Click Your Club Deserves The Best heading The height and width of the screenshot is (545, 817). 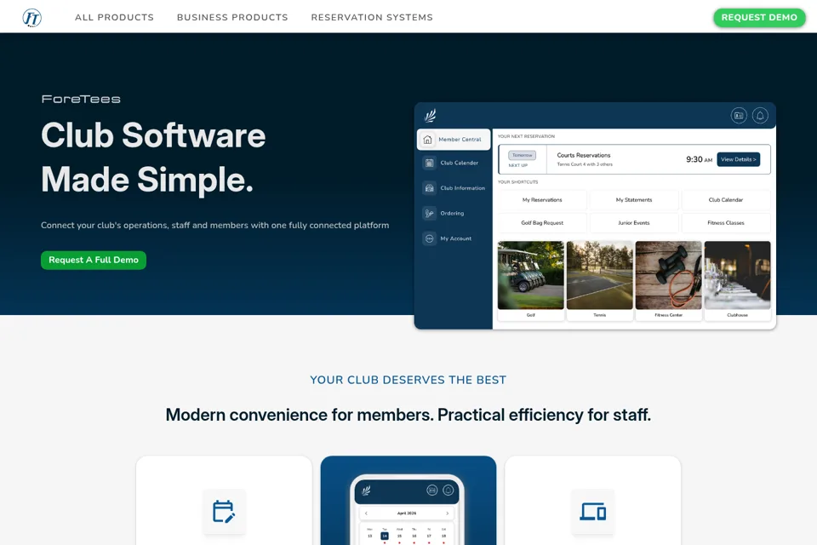coord(408,380)
